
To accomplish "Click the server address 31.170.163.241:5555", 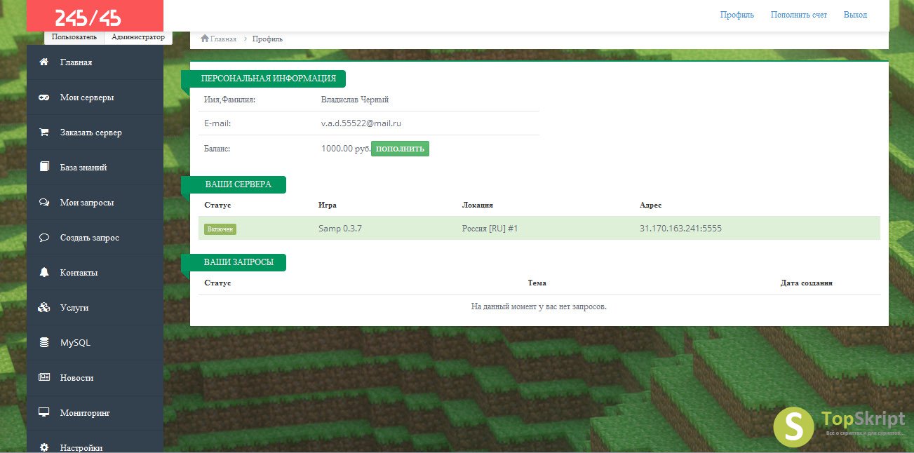I will tap(680, 229).
